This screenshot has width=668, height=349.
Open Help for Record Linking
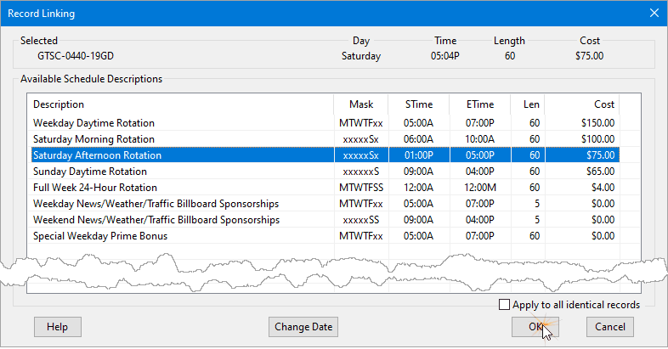57,327
